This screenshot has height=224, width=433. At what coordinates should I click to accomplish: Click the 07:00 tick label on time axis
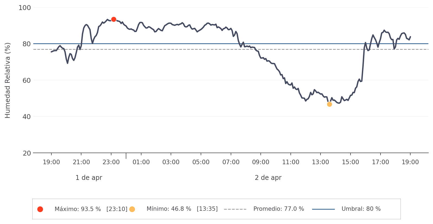pyautogui.click(x=231, y=162)
